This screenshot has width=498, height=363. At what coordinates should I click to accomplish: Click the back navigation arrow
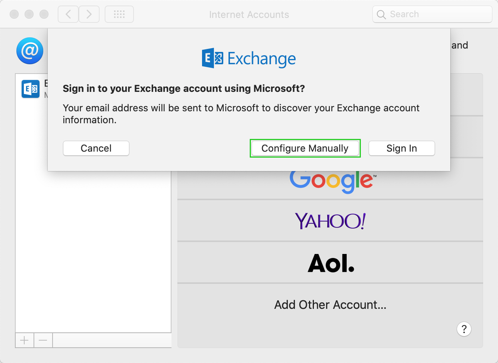pos(68,15)
